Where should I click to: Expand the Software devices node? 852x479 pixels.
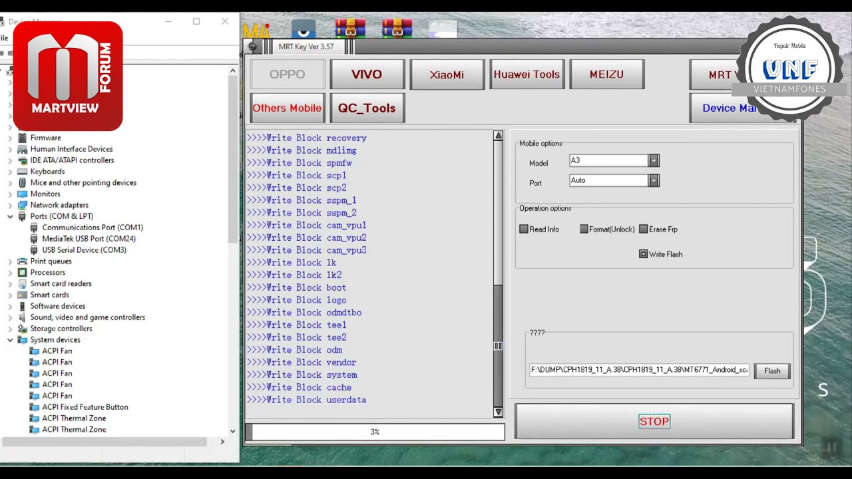(10, 306)
